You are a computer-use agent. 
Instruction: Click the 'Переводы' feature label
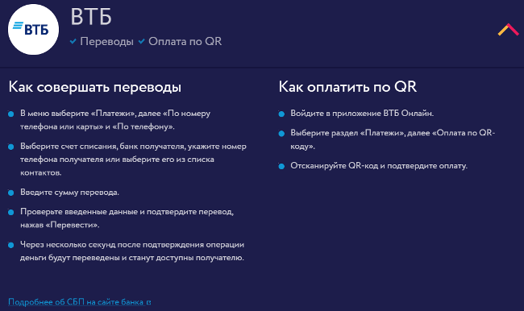click(x=106, y=41)
